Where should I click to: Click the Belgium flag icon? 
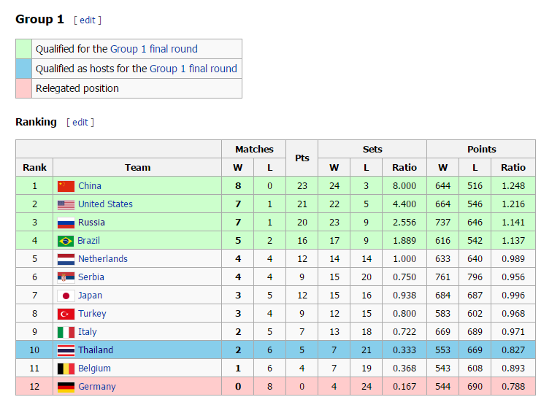66,369
